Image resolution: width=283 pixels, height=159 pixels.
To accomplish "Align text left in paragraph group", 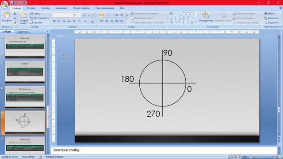I will pyautogui.click(x=102, y=21).
